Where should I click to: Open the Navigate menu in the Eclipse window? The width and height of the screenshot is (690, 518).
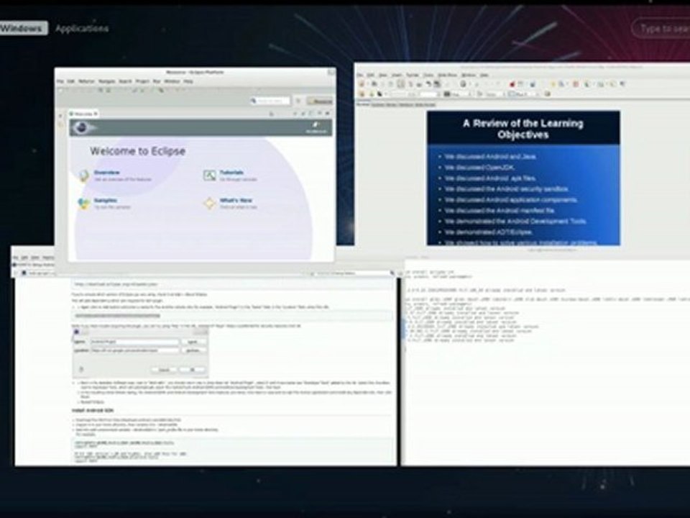[x=106, y=81]
